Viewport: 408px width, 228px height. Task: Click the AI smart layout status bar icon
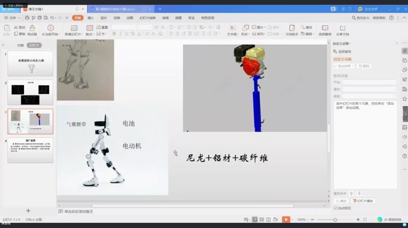379,220
